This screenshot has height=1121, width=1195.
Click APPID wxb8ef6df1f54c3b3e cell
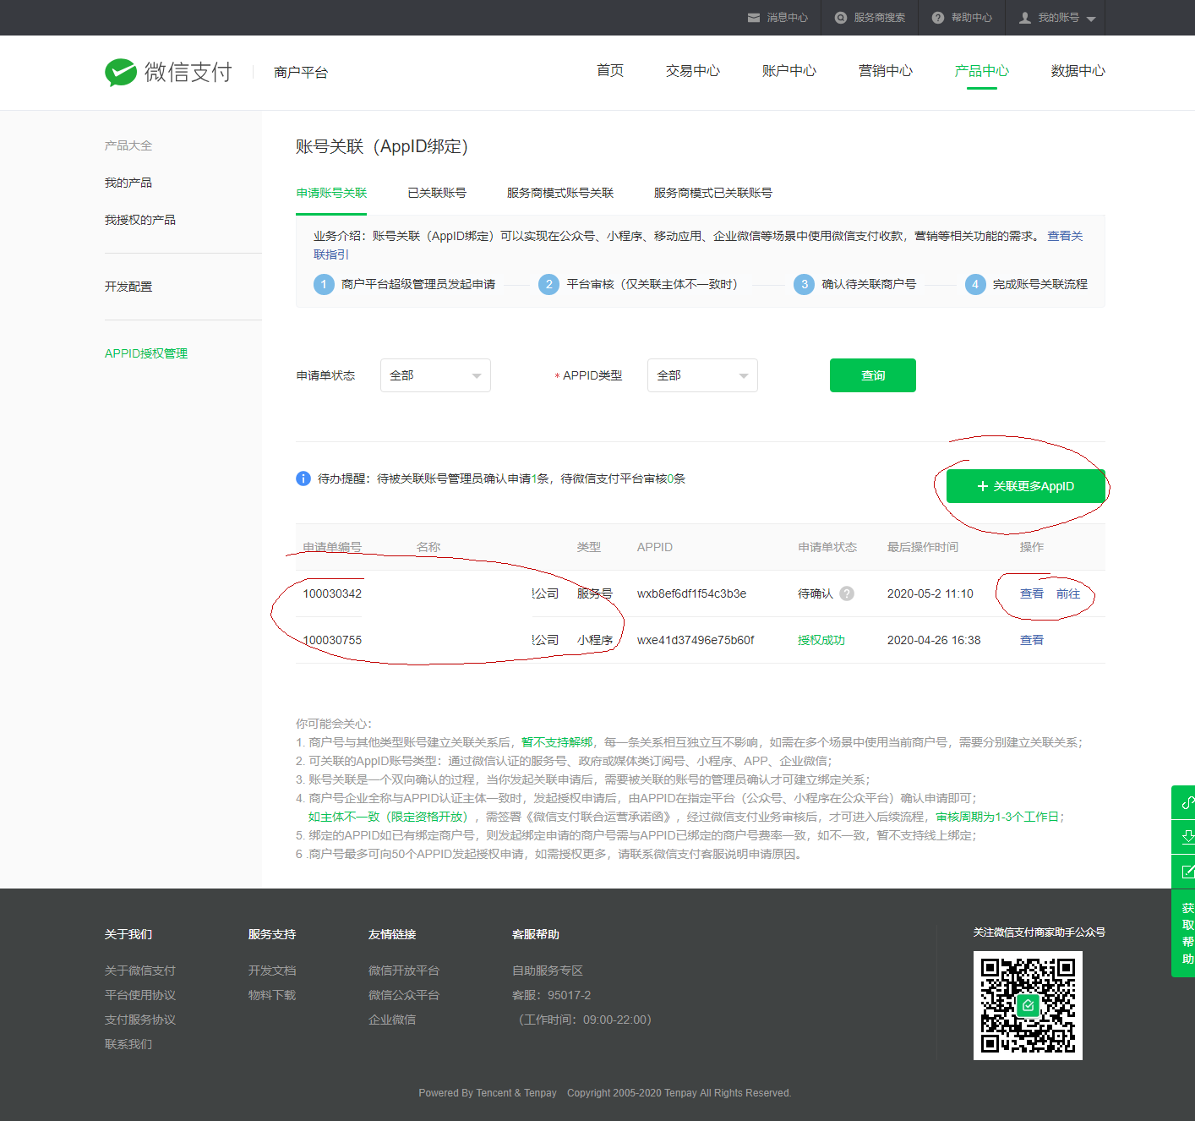click(691, 593)
